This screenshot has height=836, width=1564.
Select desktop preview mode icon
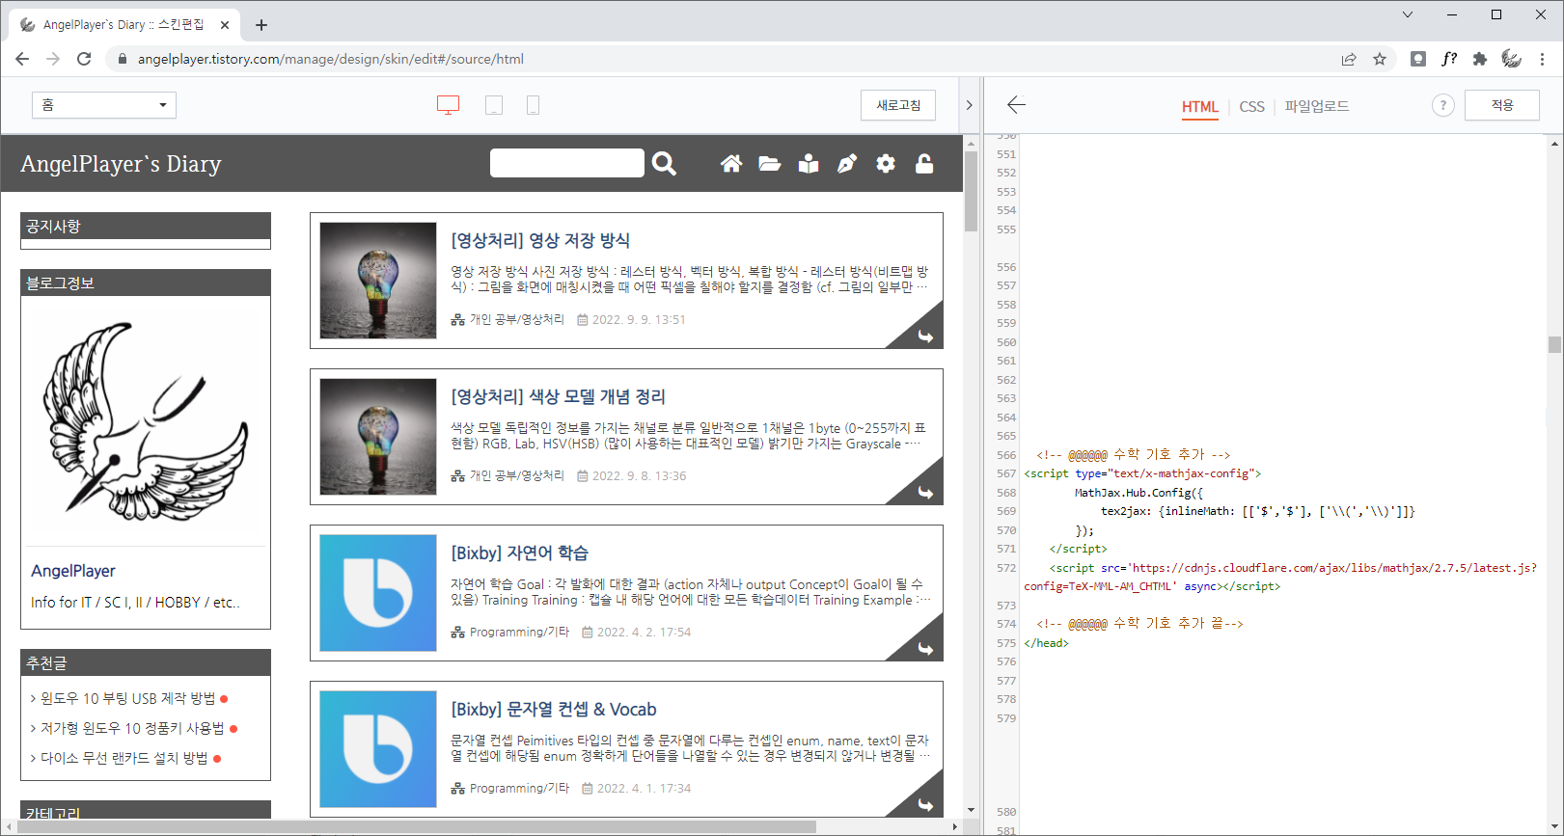pos(449,105)
